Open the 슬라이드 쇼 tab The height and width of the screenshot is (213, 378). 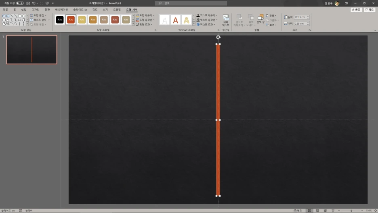click(80, 10)
